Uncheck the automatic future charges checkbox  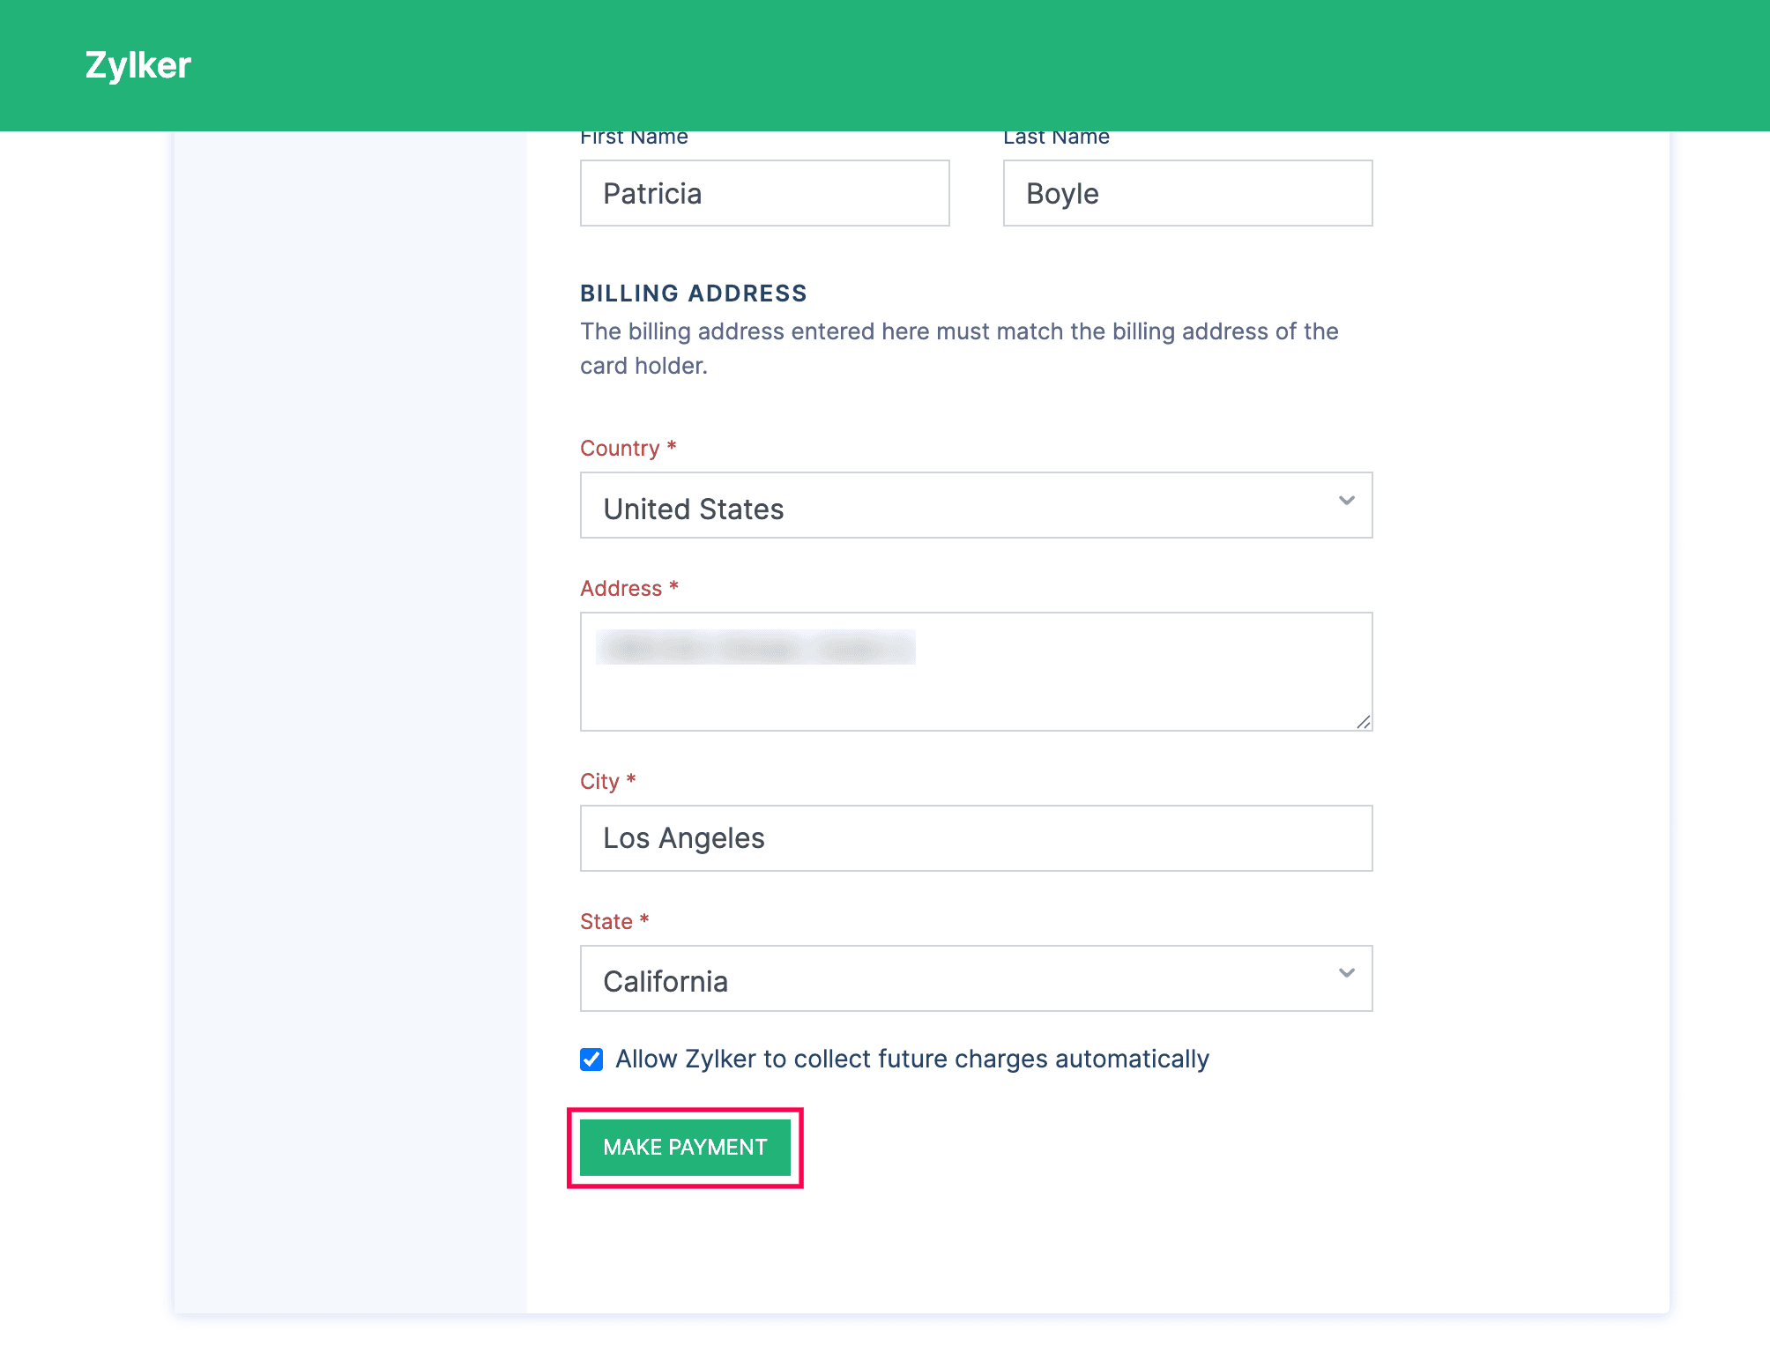591,1059
